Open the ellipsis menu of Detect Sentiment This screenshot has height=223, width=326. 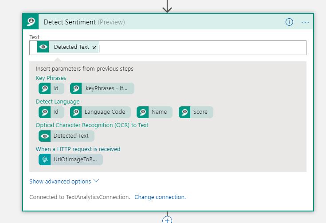305,22
